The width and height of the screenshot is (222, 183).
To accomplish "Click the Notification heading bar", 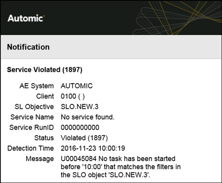I will pyautogui.click(x=111, y=47).
